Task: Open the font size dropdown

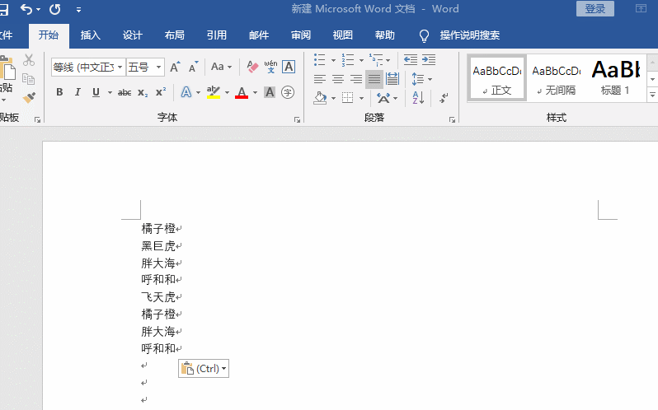Action: coord(158,67)
